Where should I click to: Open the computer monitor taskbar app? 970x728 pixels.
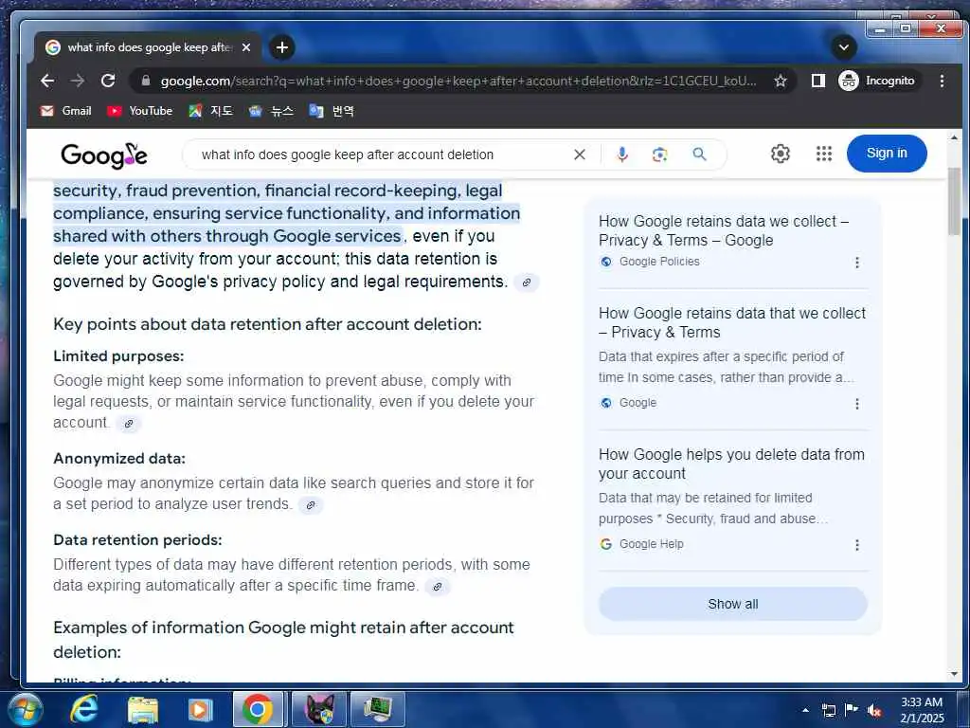click(377, 709)
